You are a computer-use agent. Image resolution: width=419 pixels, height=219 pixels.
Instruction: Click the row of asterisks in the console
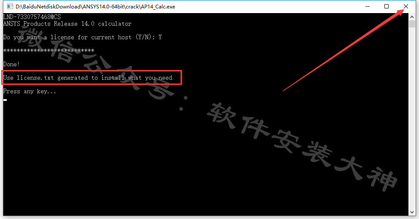(49, 51)
